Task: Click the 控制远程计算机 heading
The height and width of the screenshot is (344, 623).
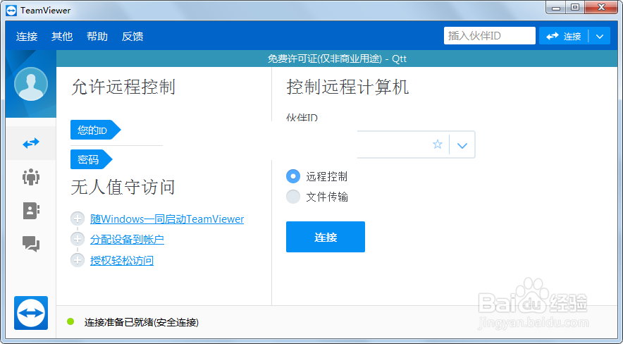Action: 347,87
